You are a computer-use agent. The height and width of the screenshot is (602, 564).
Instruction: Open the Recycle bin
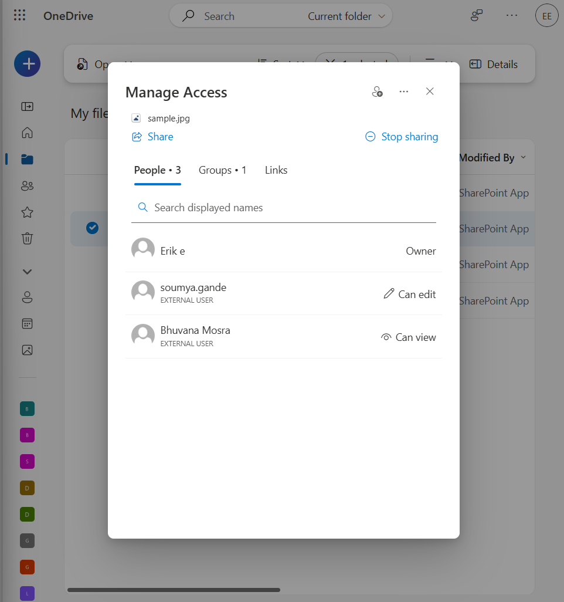(27, 238)
